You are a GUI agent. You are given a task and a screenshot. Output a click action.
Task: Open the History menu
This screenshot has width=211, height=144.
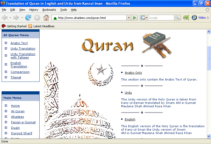[x=34, y=10]
